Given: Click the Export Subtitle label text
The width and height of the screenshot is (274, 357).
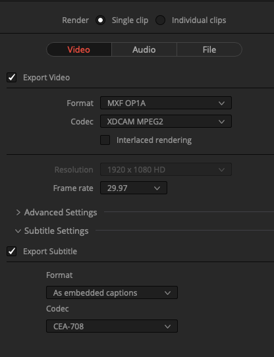Looking at the screenshot, I should [x=50, y=252].
